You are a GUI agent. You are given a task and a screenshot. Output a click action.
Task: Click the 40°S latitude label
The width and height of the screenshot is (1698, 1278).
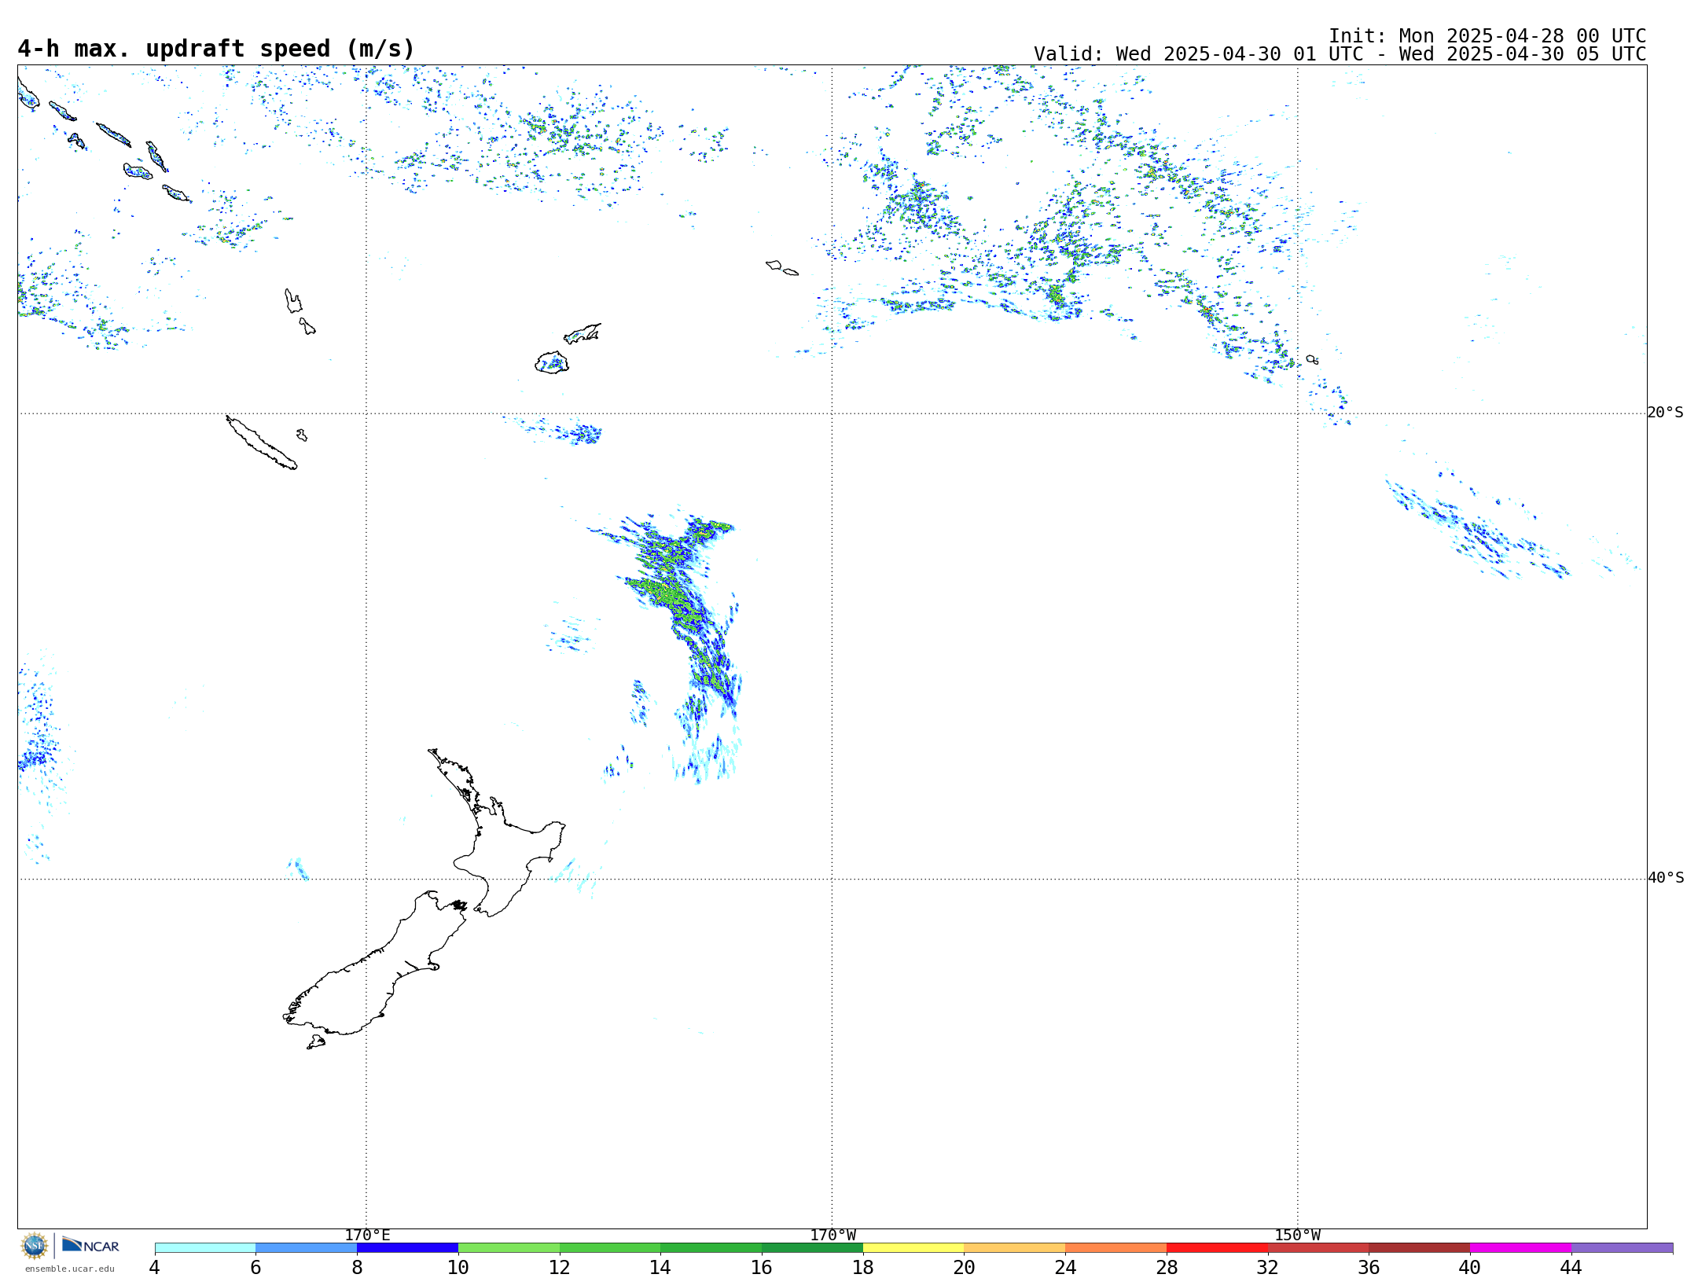tap(1666, 878)
